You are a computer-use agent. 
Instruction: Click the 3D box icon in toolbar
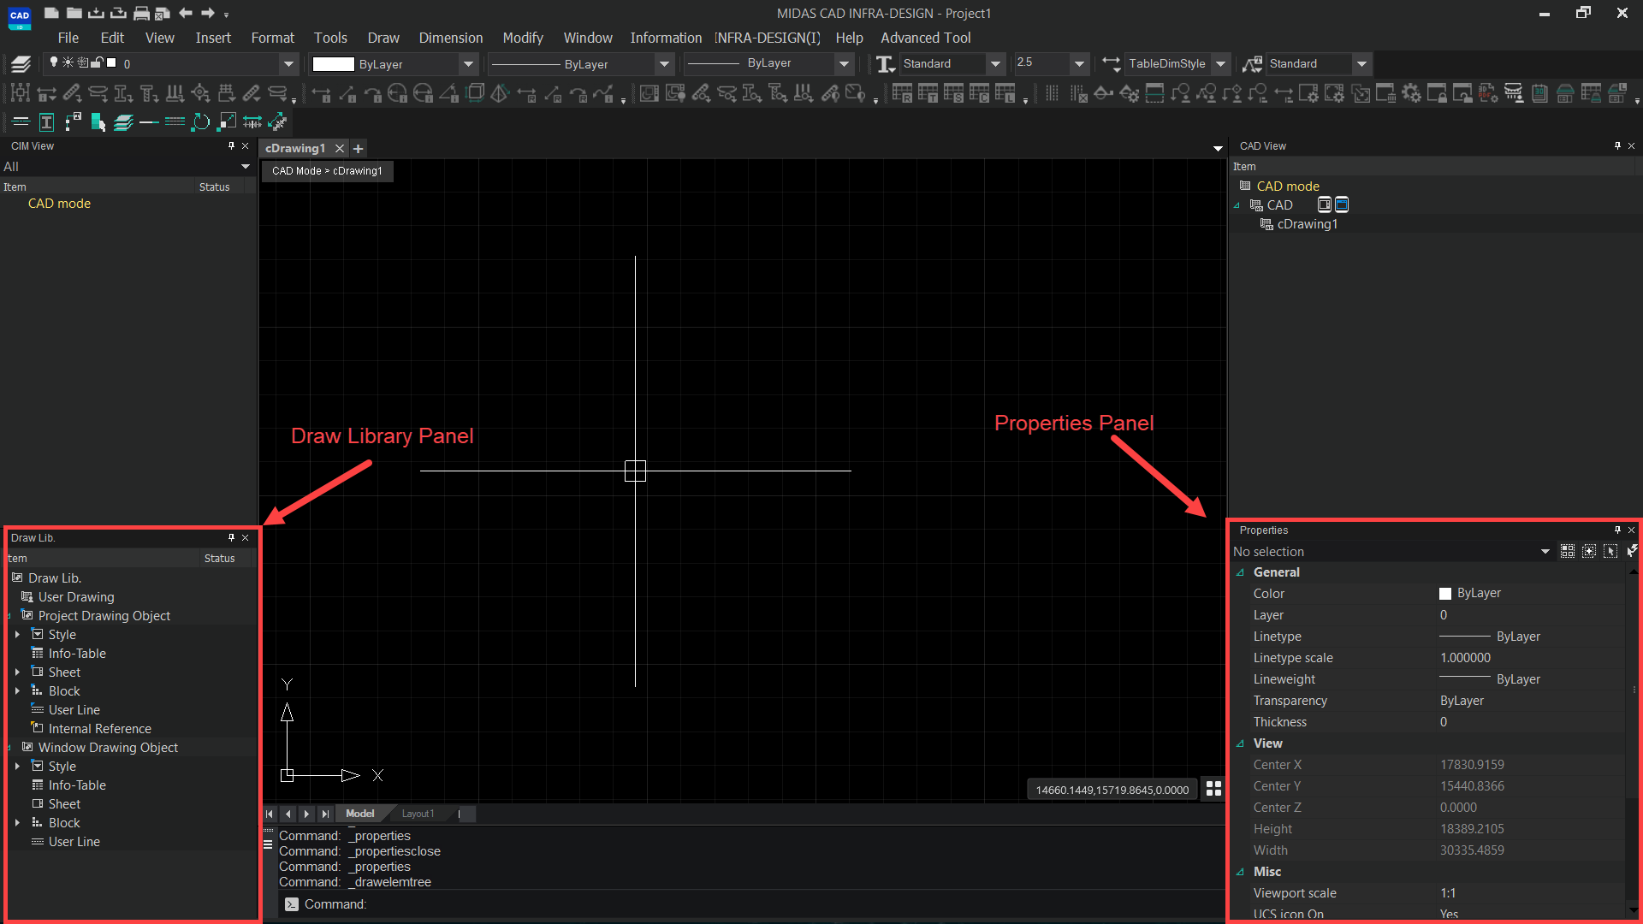pos(475,93)
